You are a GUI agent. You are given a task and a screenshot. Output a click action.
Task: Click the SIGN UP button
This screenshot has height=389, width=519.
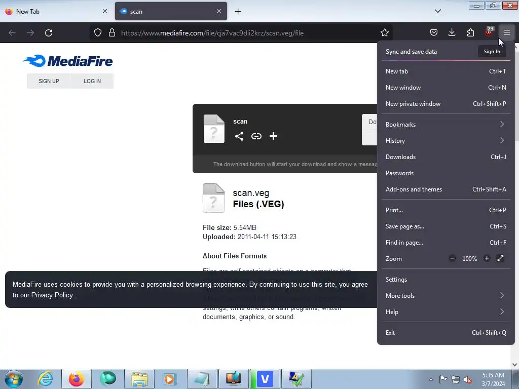pyautogui.click(x=49, y=81)
